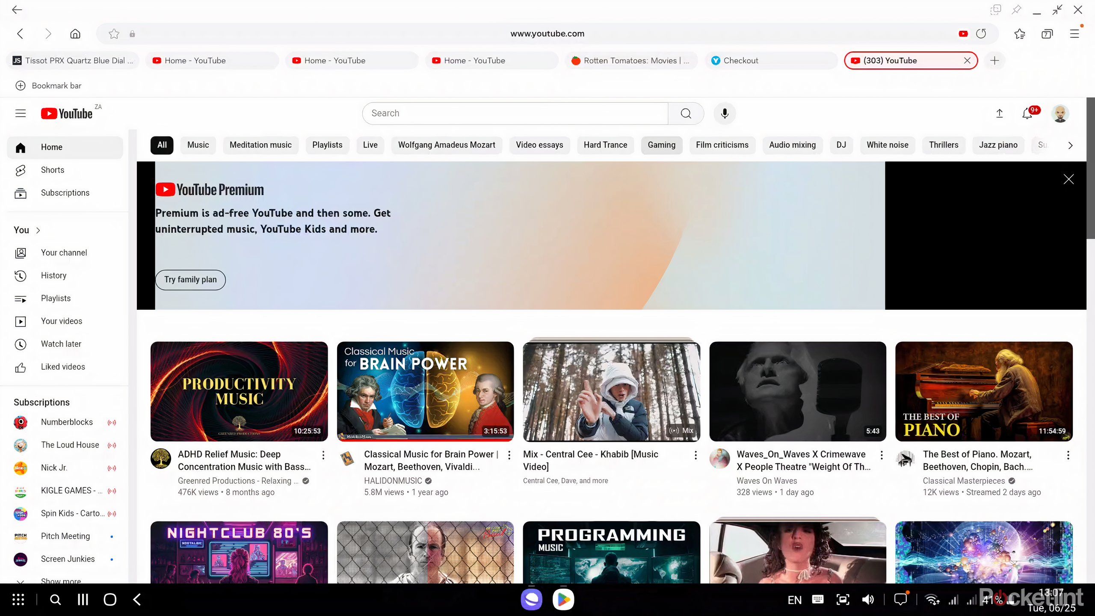Open the taskbar search finder icon
The image size is (1095, 616).
point(55,600)
